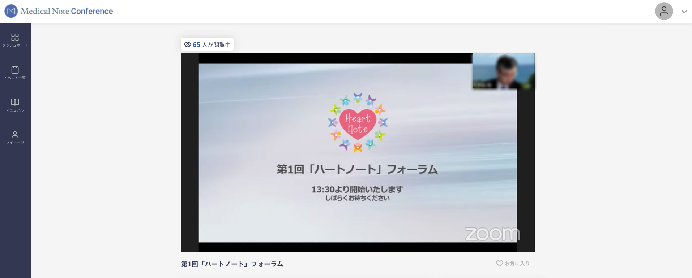Click the Zoom video stream player
Screen dimensions: 692x278
point(358,153)
